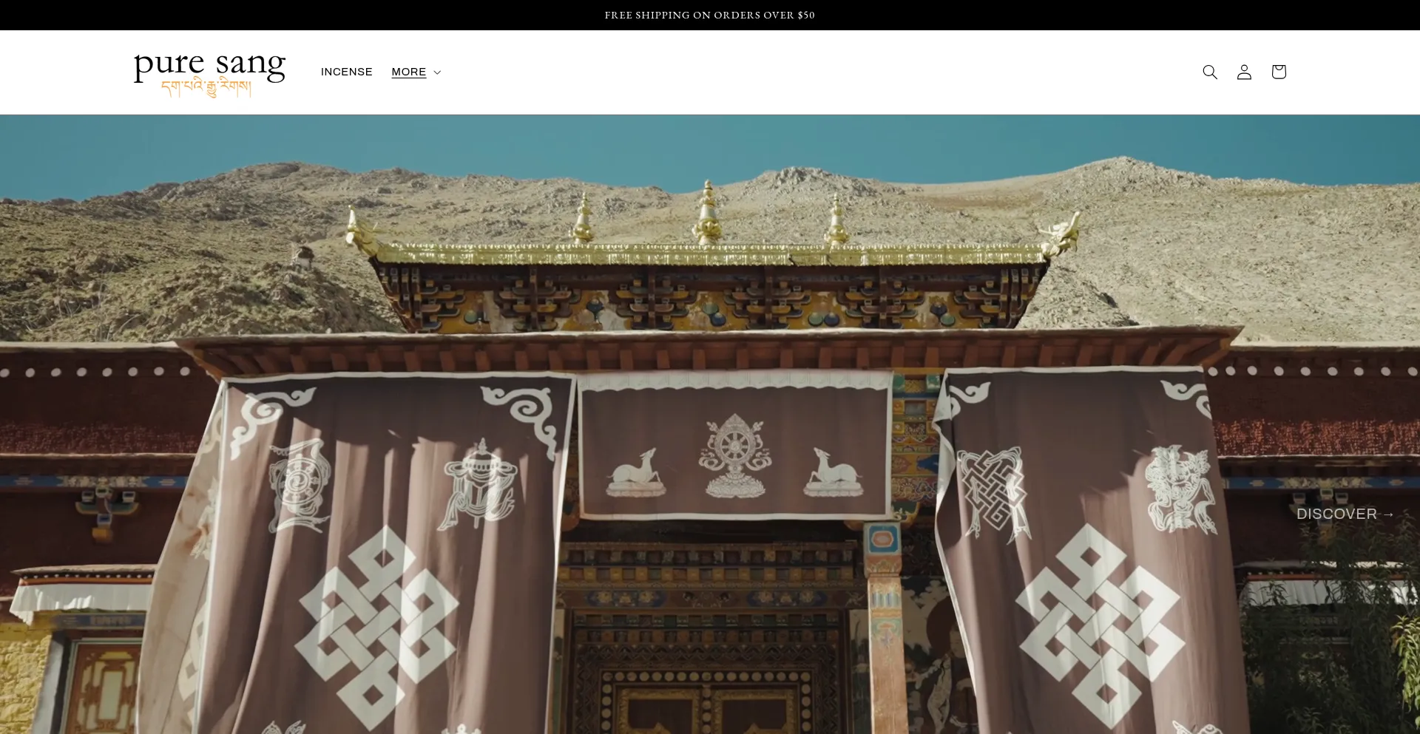This screenshot has height=734, width=1420.
Task: Follow the DISCOVER arrow link
Action: 1345,513
